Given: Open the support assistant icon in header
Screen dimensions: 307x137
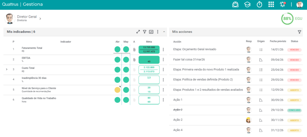Looking at the screenshot, I should (235, 4).
